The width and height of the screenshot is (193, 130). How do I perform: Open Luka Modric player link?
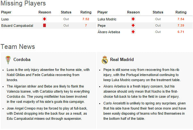pyautogui.click(x=107, y=19)
